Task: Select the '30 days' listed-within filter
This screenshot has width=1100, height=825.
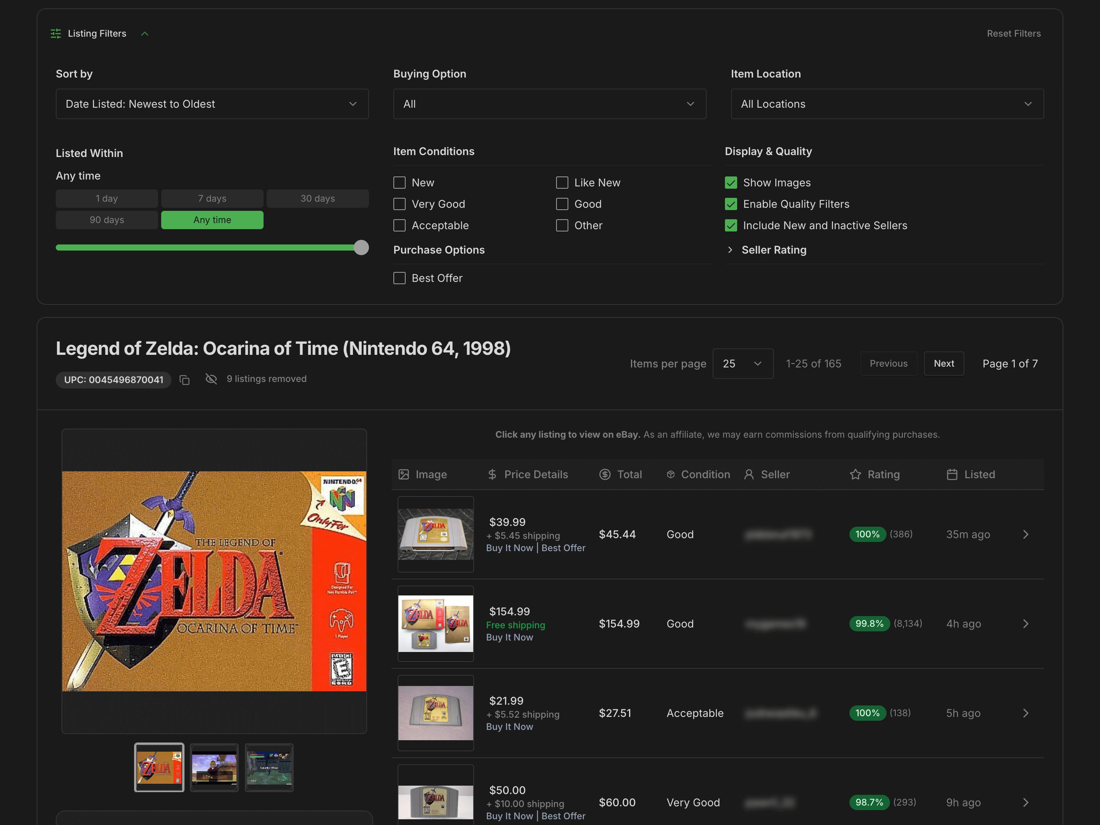Action: pyautogui.click(x=317, y=198)
